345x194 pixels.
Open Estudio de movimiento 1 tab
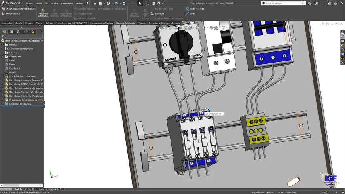coord(49,189)
